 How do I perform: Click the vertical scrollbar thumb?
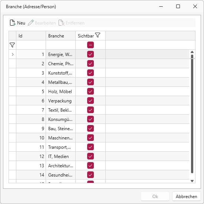192,114
